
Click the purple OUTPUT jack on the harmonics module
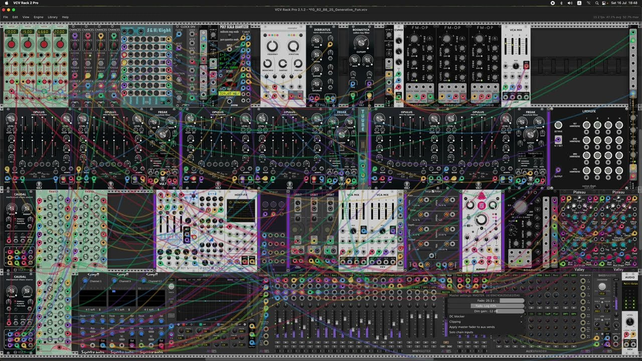coord(558,170)
